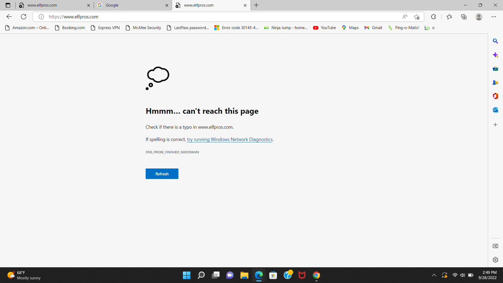503x283 pixels.
Task: Expand the Settings and more menu
Action: point(494,17)
